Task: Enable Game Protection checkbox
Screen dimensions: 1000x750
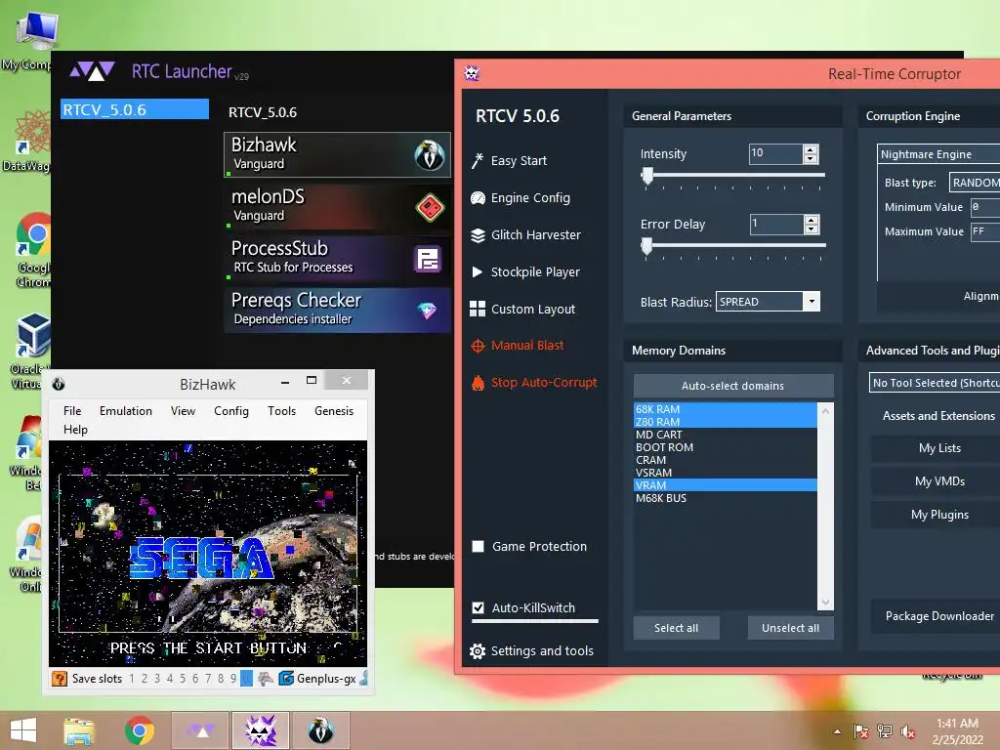Action: 478,546
